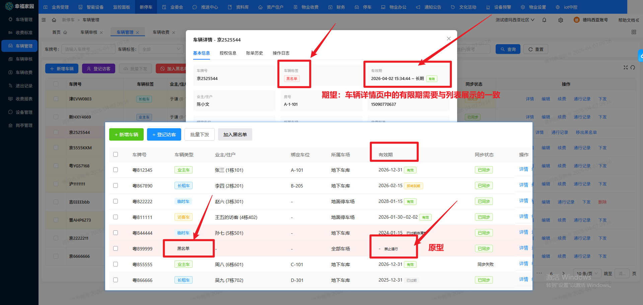643x305 pixels.
Task: Close the vehicle details dialog
Action: click(x=449, y=39)
